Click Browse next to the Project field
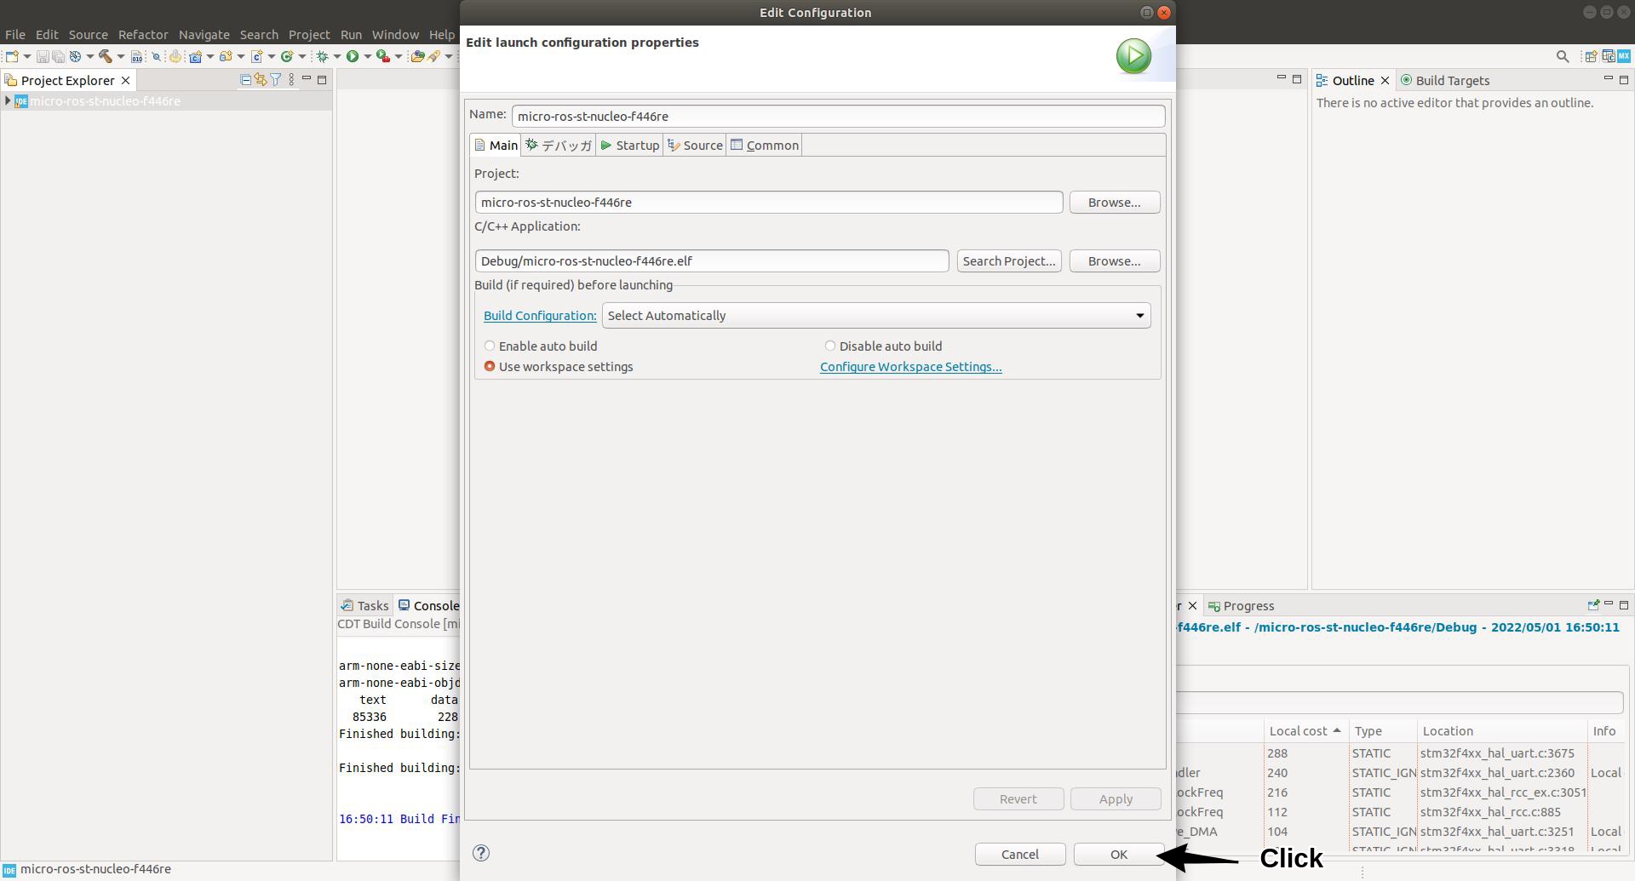Screen dimensions: 1635x881 coord(1115,203)
